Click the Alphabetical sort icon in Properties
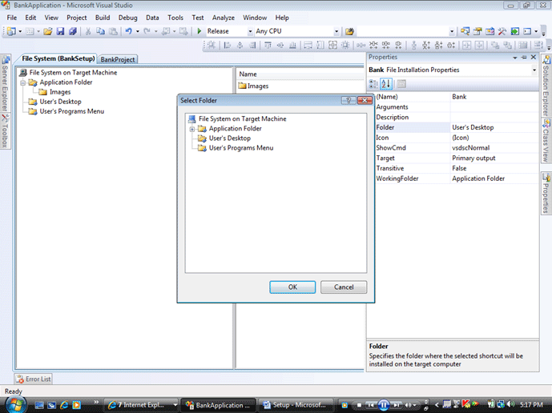 pyautogui.click(x=386, y=84)
